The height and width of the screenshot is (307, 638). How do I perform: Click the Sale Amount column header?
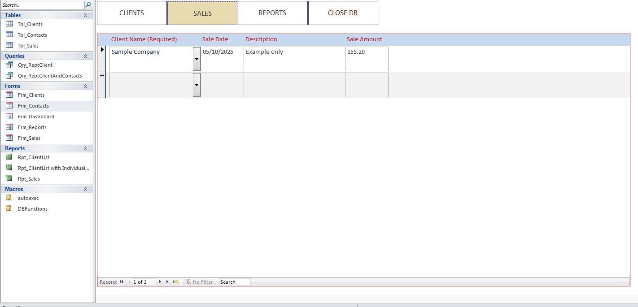(364, 39)
